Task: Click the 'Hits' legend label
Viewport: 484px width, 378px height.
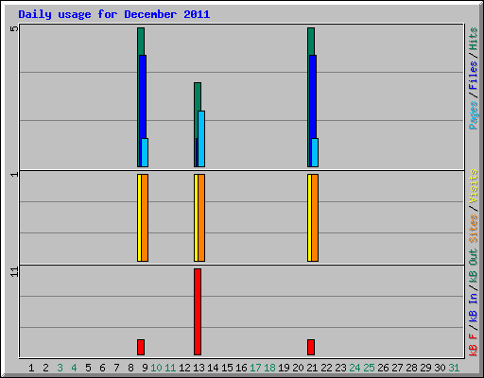Action: [x=474, y=39]
